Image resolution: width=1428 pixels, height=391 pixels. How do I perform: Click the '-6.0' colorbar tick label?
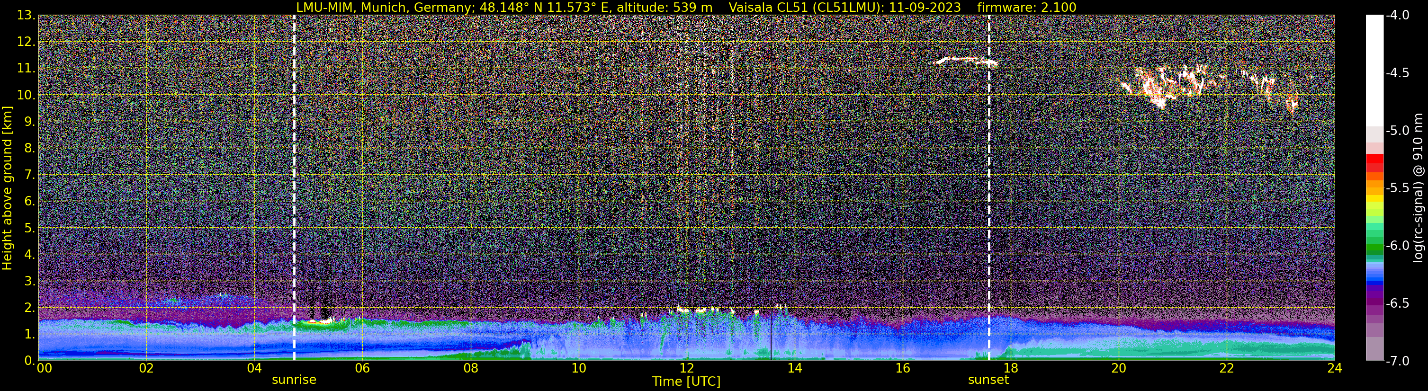point(1398,246)
